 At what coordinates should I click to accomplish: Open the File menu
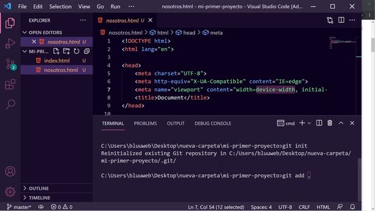click(x=22, y=6)
